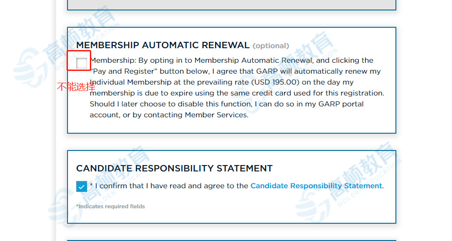Click the CANDIDATE RESPONSIBILITY STATEMENT heading
The width and height of the screenshot is (452, 241).
(x=174, y=168)
